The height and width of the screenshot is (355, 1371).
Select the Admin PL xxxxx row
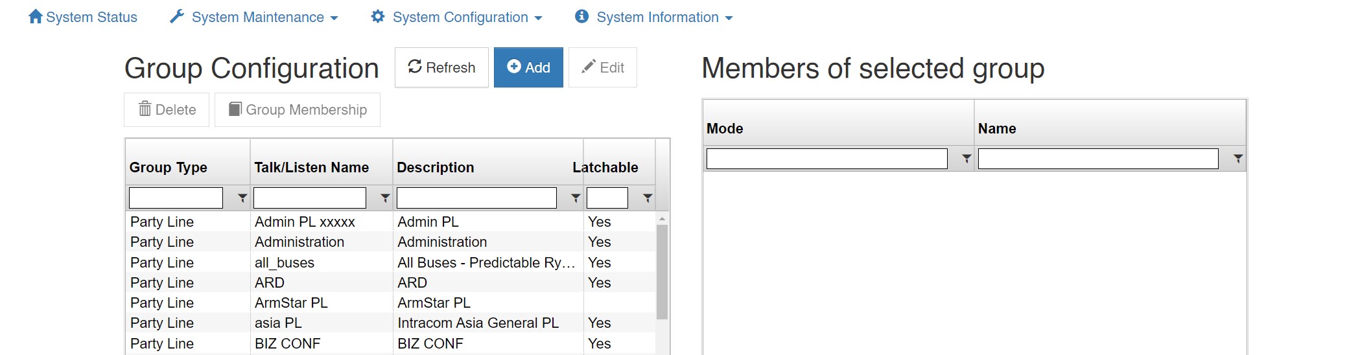(390, 222)
